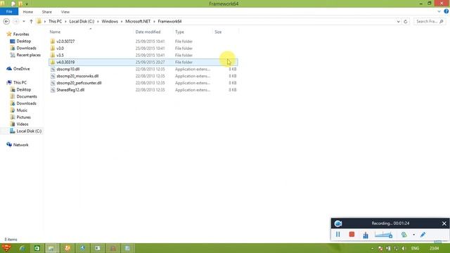Expand the ribbon with chevron
Viewport: 450px width, 253px height.
(x=439, y=12)
